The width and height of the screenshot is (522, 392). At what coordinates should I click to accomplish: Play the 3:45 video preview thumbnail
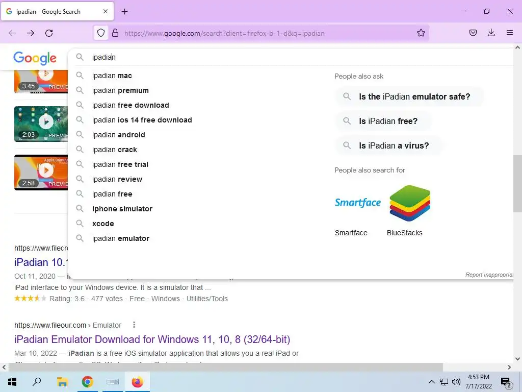point(41,82)
